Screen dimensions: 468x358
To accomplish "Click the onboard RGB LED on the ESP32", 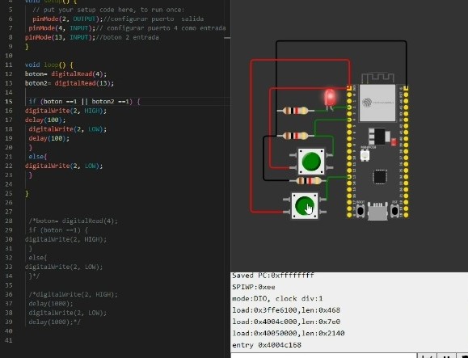I will pos(365,155).
